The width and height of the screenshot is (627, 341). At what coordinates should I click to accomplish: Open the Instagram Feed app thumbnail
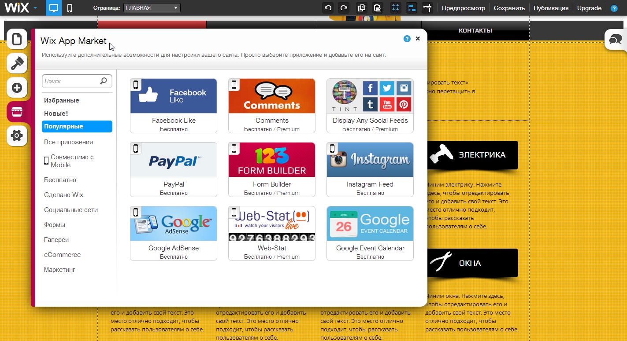[370, 160]
